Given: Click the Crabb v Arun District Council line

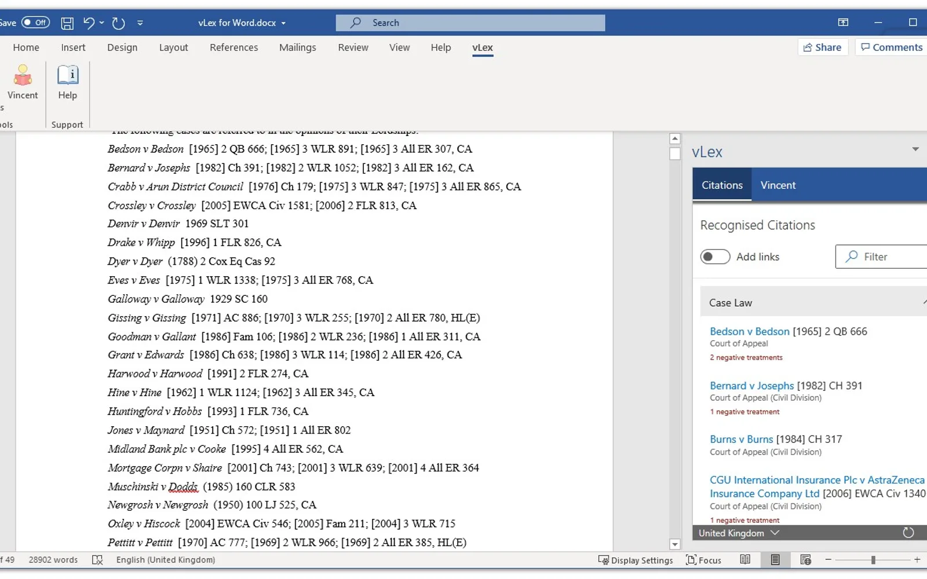Looking at the screenshot, I should point(315,186).
